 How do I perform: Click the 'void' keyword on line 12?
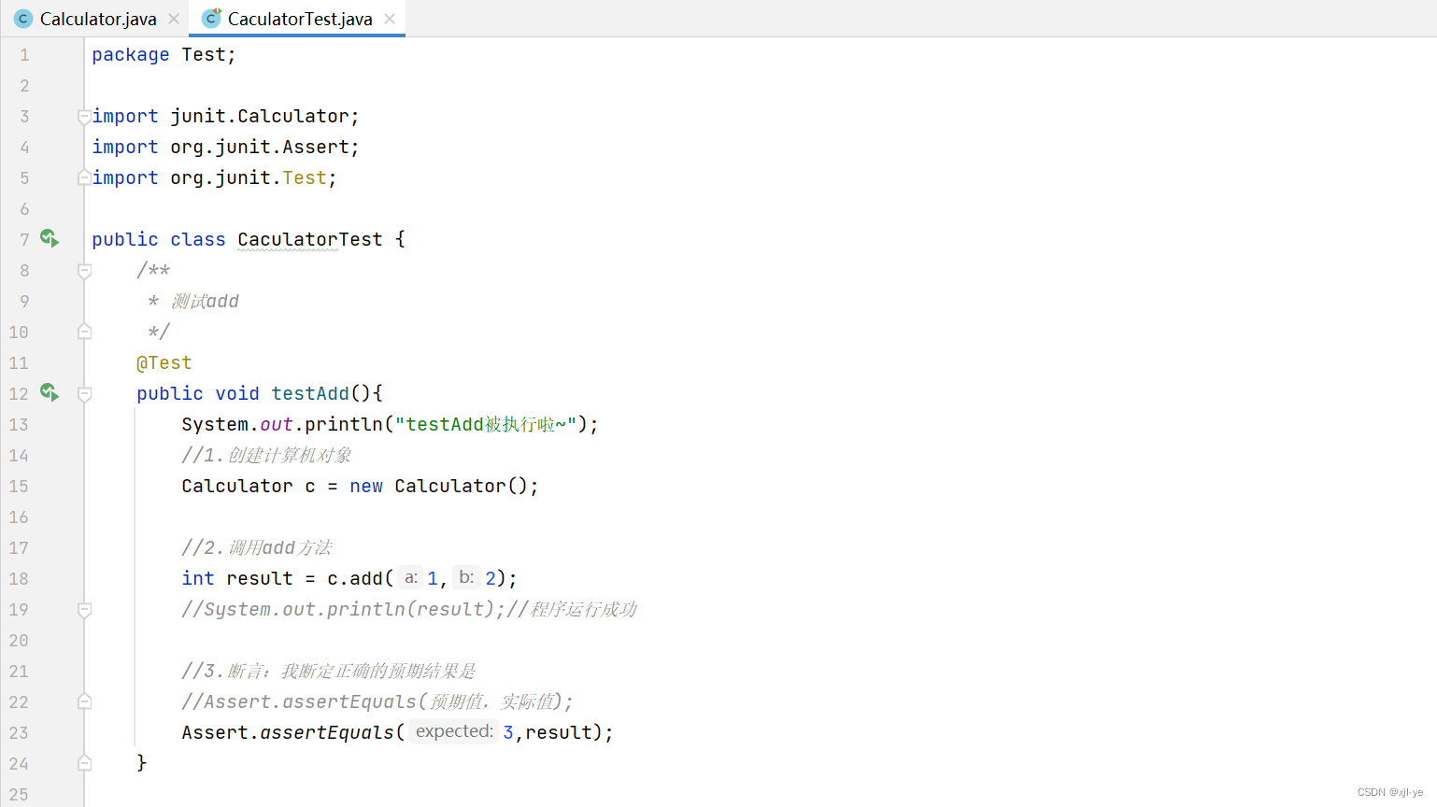pos(237,393)
